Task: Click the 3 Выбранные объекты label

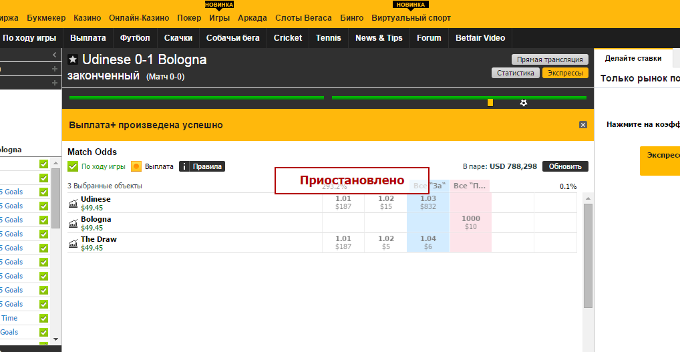Action: [x=104, y=186]
